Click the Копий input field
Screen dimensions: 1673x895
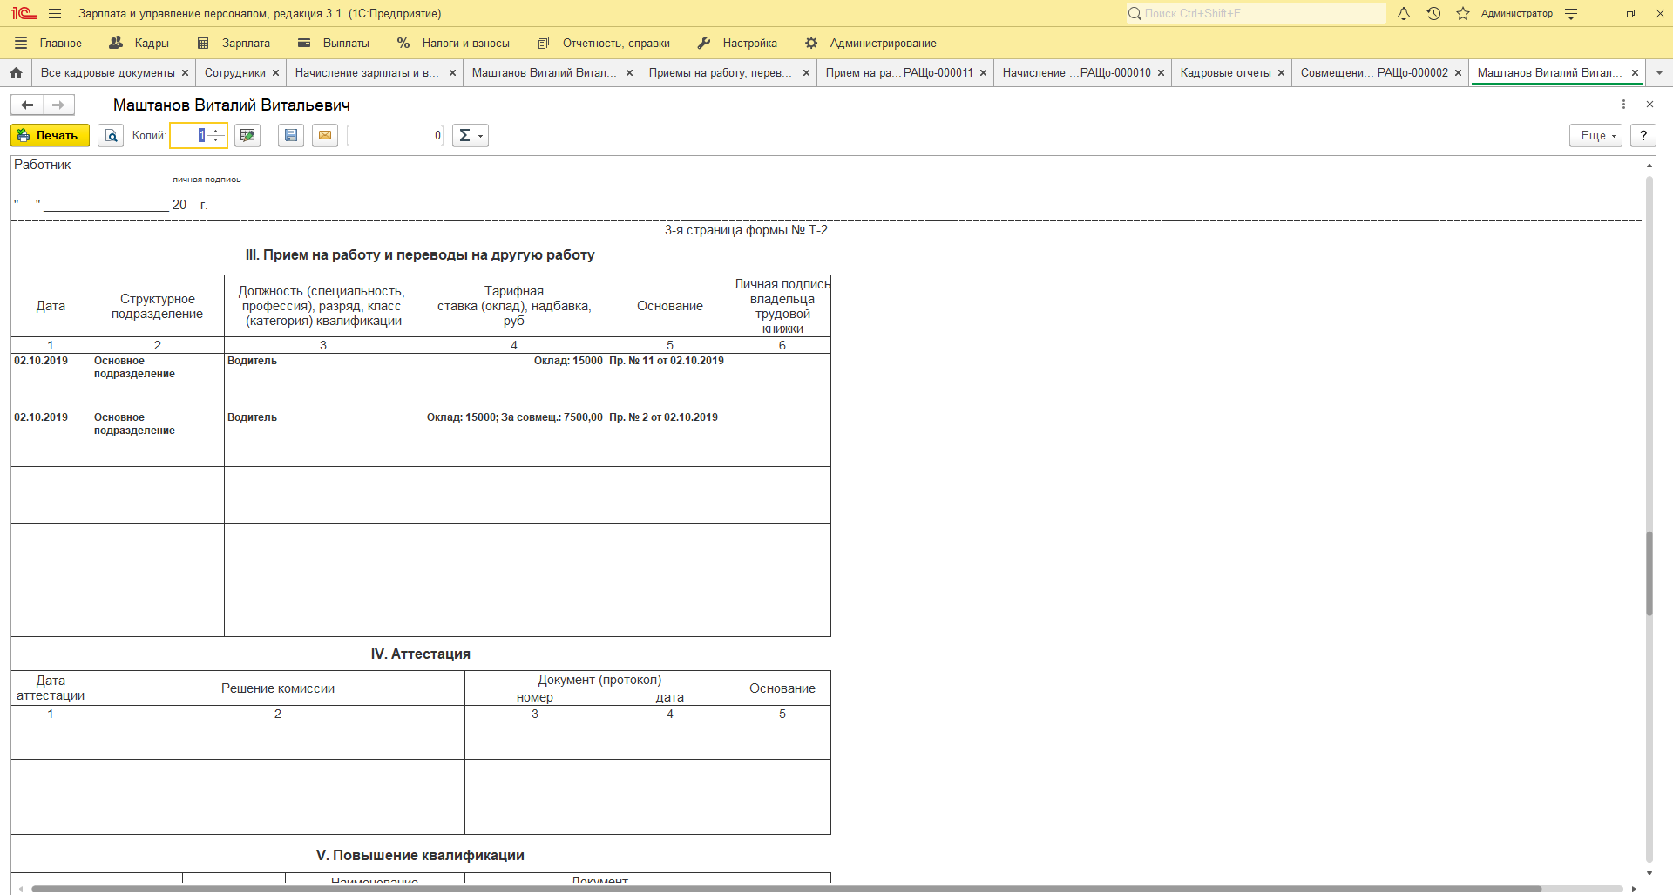tap(190, 135)
